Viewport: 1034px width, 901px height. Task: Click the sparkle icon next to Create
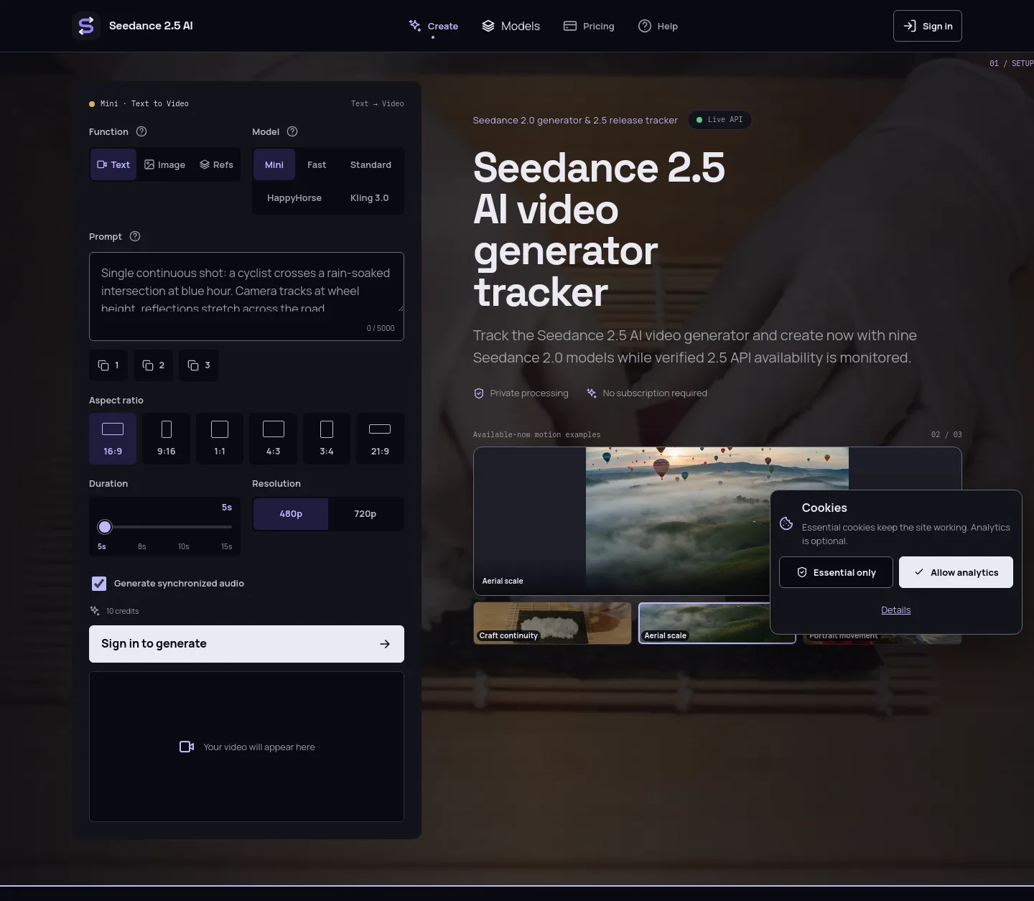point(415,26)
